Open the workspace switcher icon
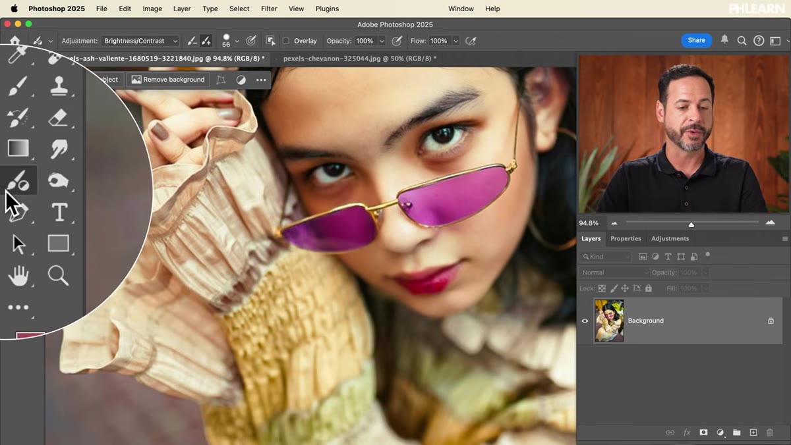 tap(776, 41)
